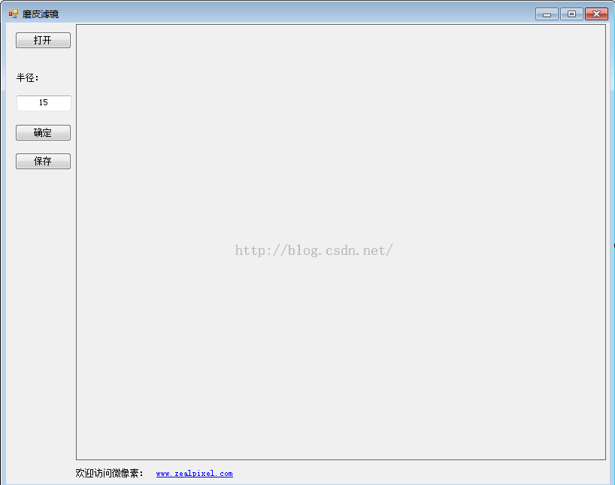Open the www.zealpixel.com link

coord(194,474)
